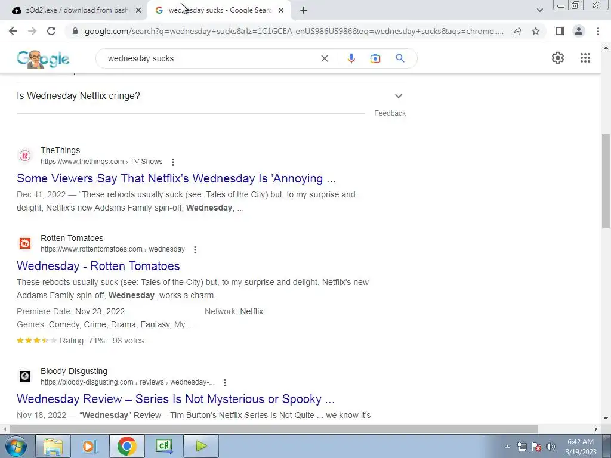Search by image with the camera icon

click(x=375, y=58)
